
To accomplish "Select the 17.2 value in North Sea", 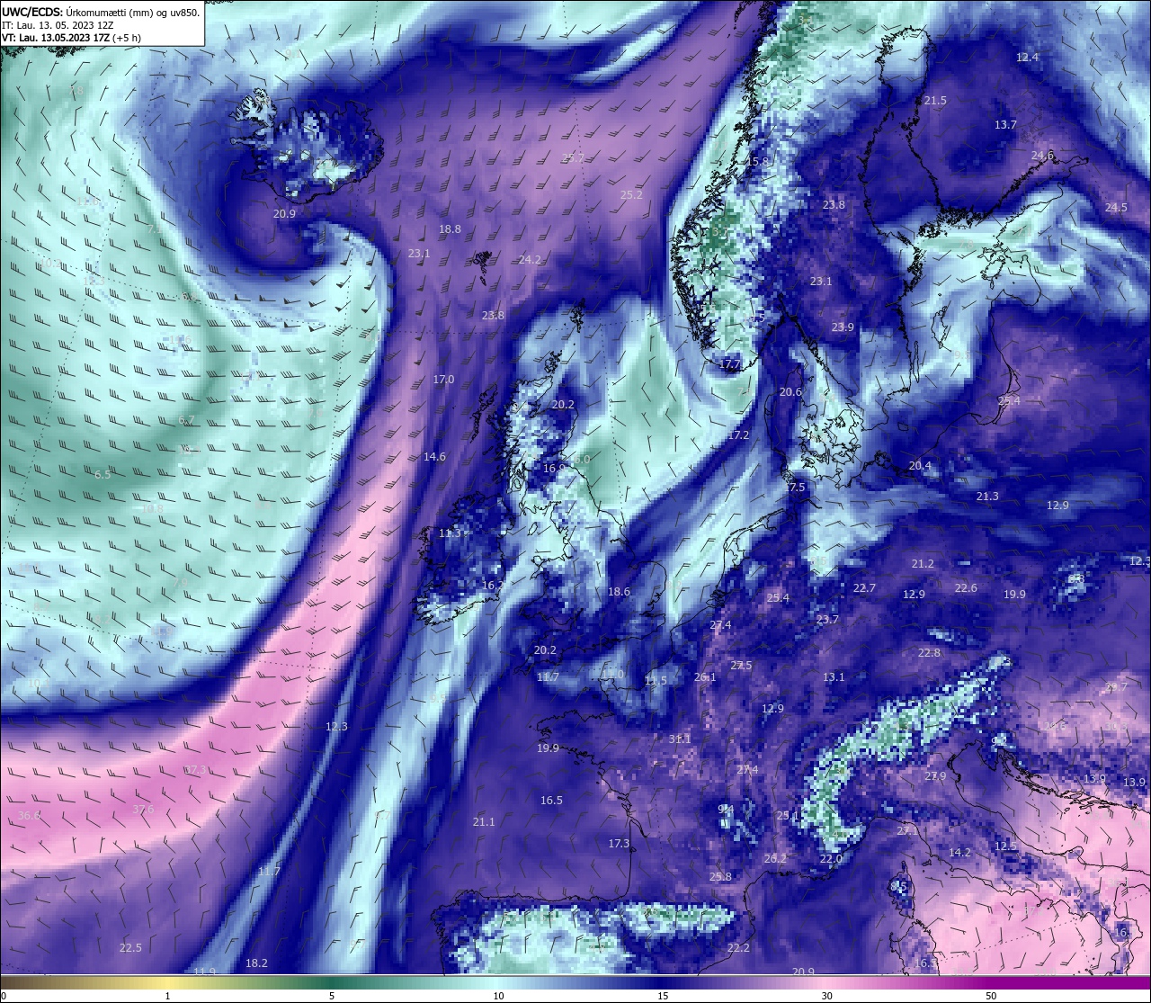I will (738, 434).
